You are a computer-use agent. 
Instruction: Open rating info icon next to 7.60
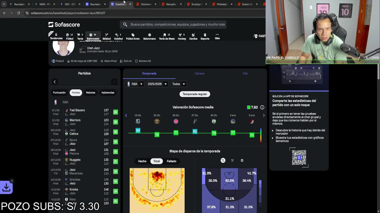[262, 107]
